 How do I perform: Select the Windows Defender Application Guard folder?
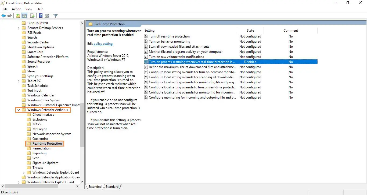tap(53, 177)
